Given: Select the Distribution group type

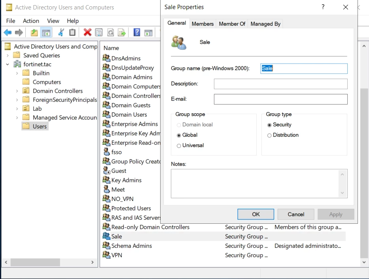Looking at the screenshot, I should pos(269,135).
